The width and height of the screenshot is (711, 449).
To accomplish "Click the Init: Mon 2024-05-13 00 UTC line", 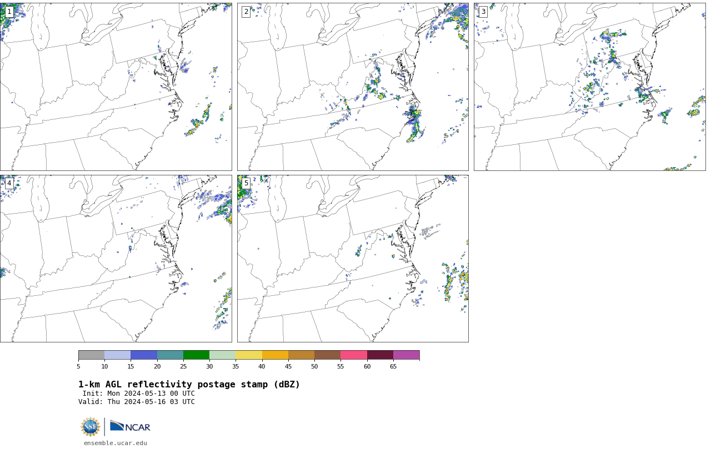I will [139, 393].
